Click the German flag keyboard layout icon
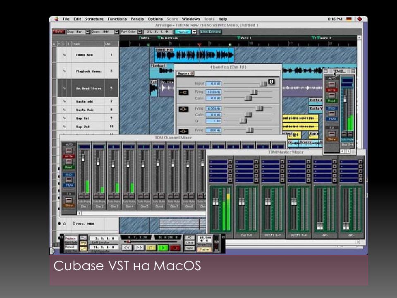The image size is (397, 298). [x=349, y=19]
